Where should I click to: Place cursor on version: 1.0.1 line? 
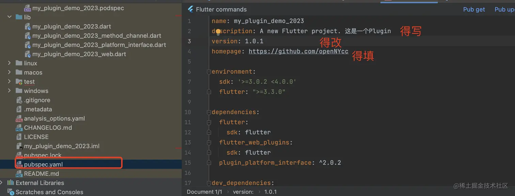click(237, 41)
